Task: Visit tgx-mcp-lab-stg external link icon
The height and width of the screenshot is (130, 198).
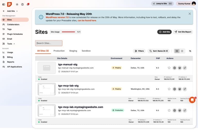Action: (x=185, y=89)
